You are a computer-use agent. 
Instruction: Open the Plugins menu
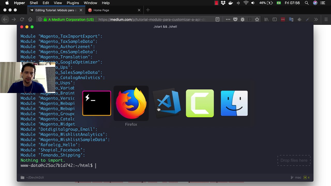click(73, 3)
